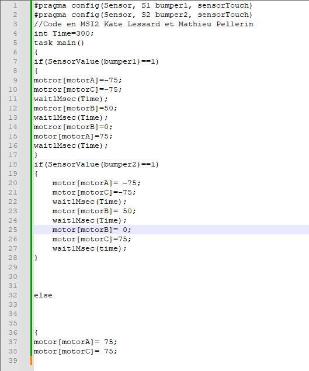Click line number 25 in the gutter

(x=13, y=230)
